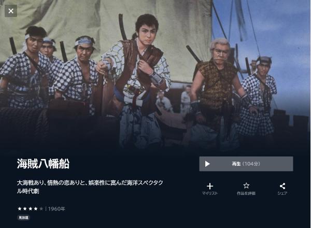
Task: Click the 海賊八幡船 movie title
Action: click(x=43, y=164)
